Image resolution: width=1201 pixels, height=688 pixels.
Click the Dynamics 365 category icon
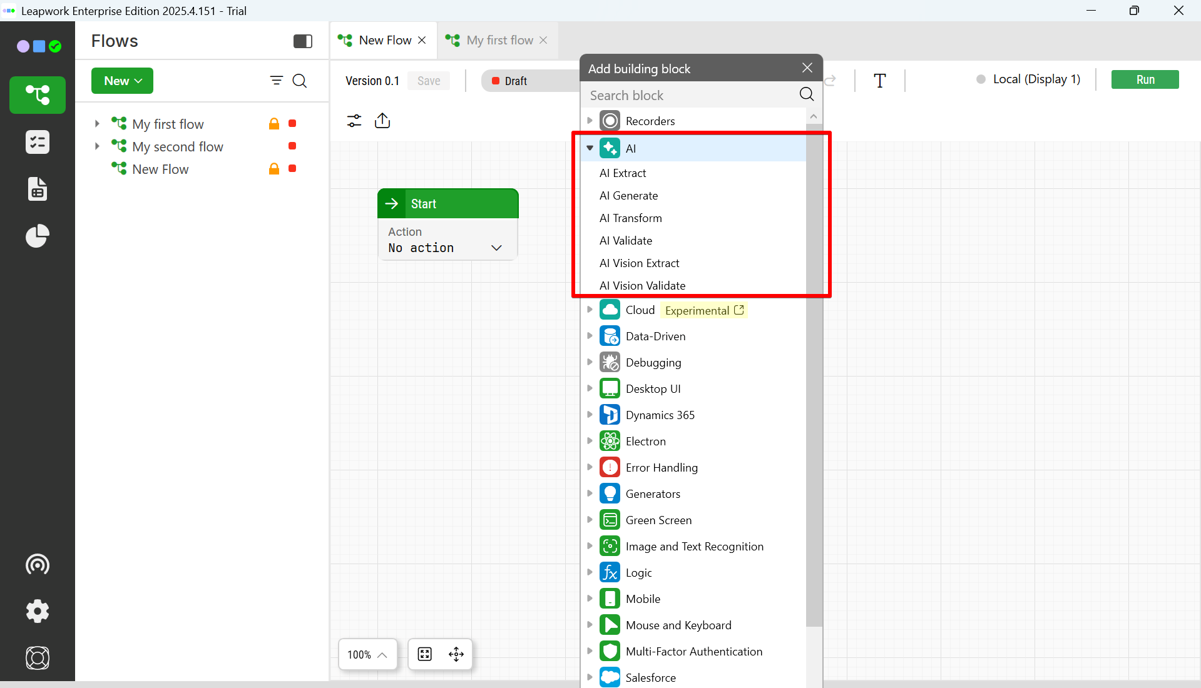click(x=610, y=415)
